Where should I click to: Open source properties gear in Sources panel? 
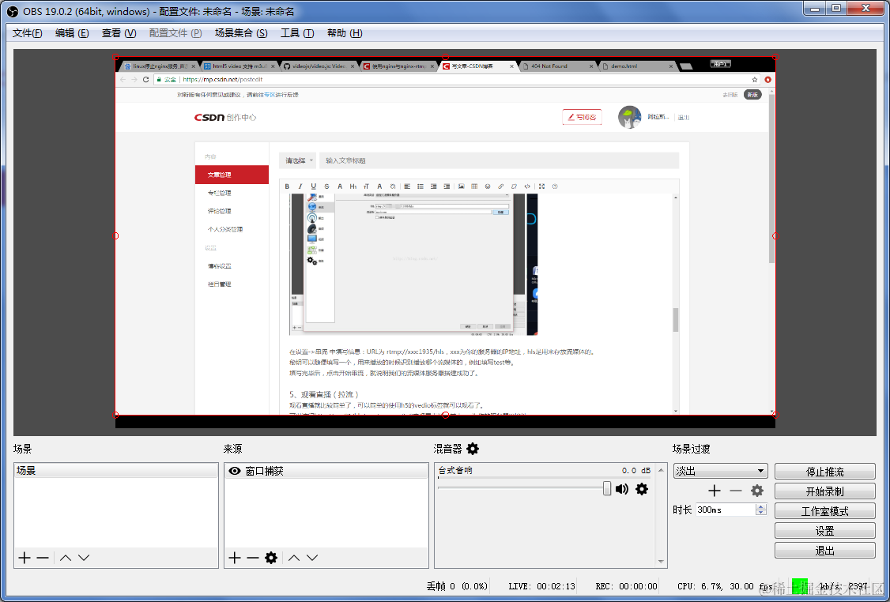[271, 558]
